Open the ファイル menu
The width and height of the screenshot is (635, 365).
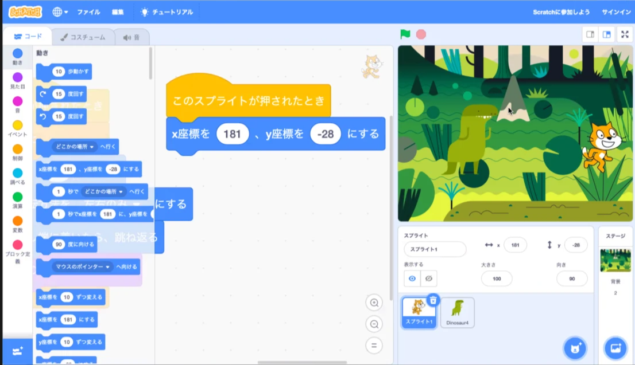point(88,12)
